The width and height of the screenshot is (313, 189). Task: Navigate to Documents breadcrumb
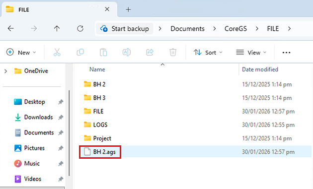pos(187,29)
